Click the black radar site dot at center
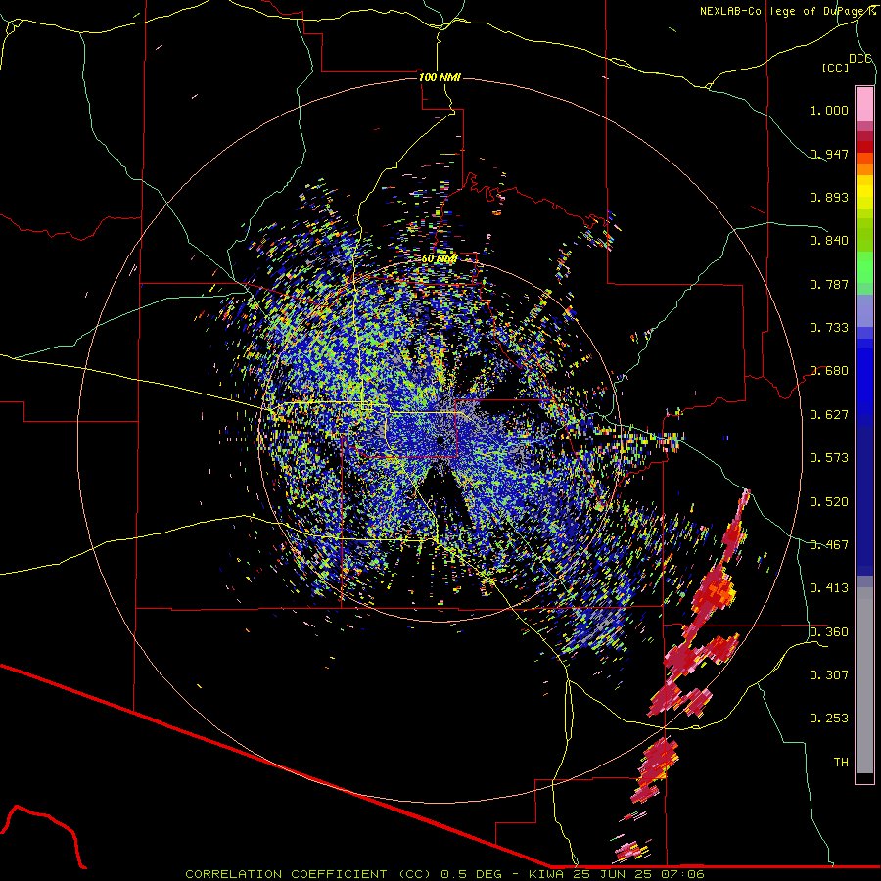This screenshot has height=881, width=881. (x=441, y=440)
